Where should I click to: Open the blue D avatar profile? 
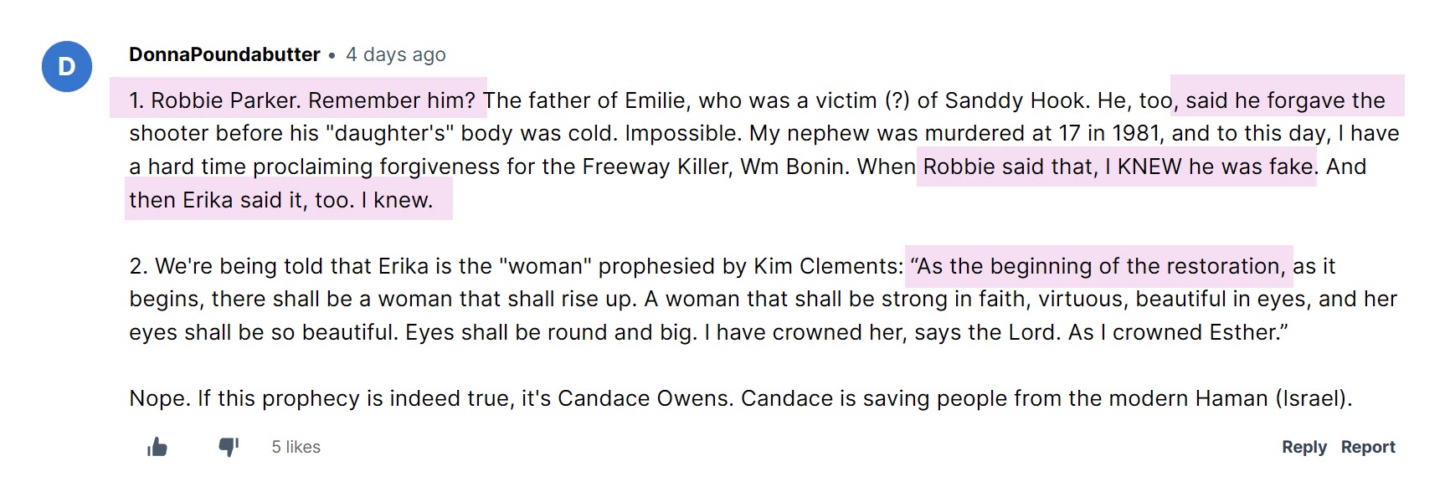(x=66, y=67)
